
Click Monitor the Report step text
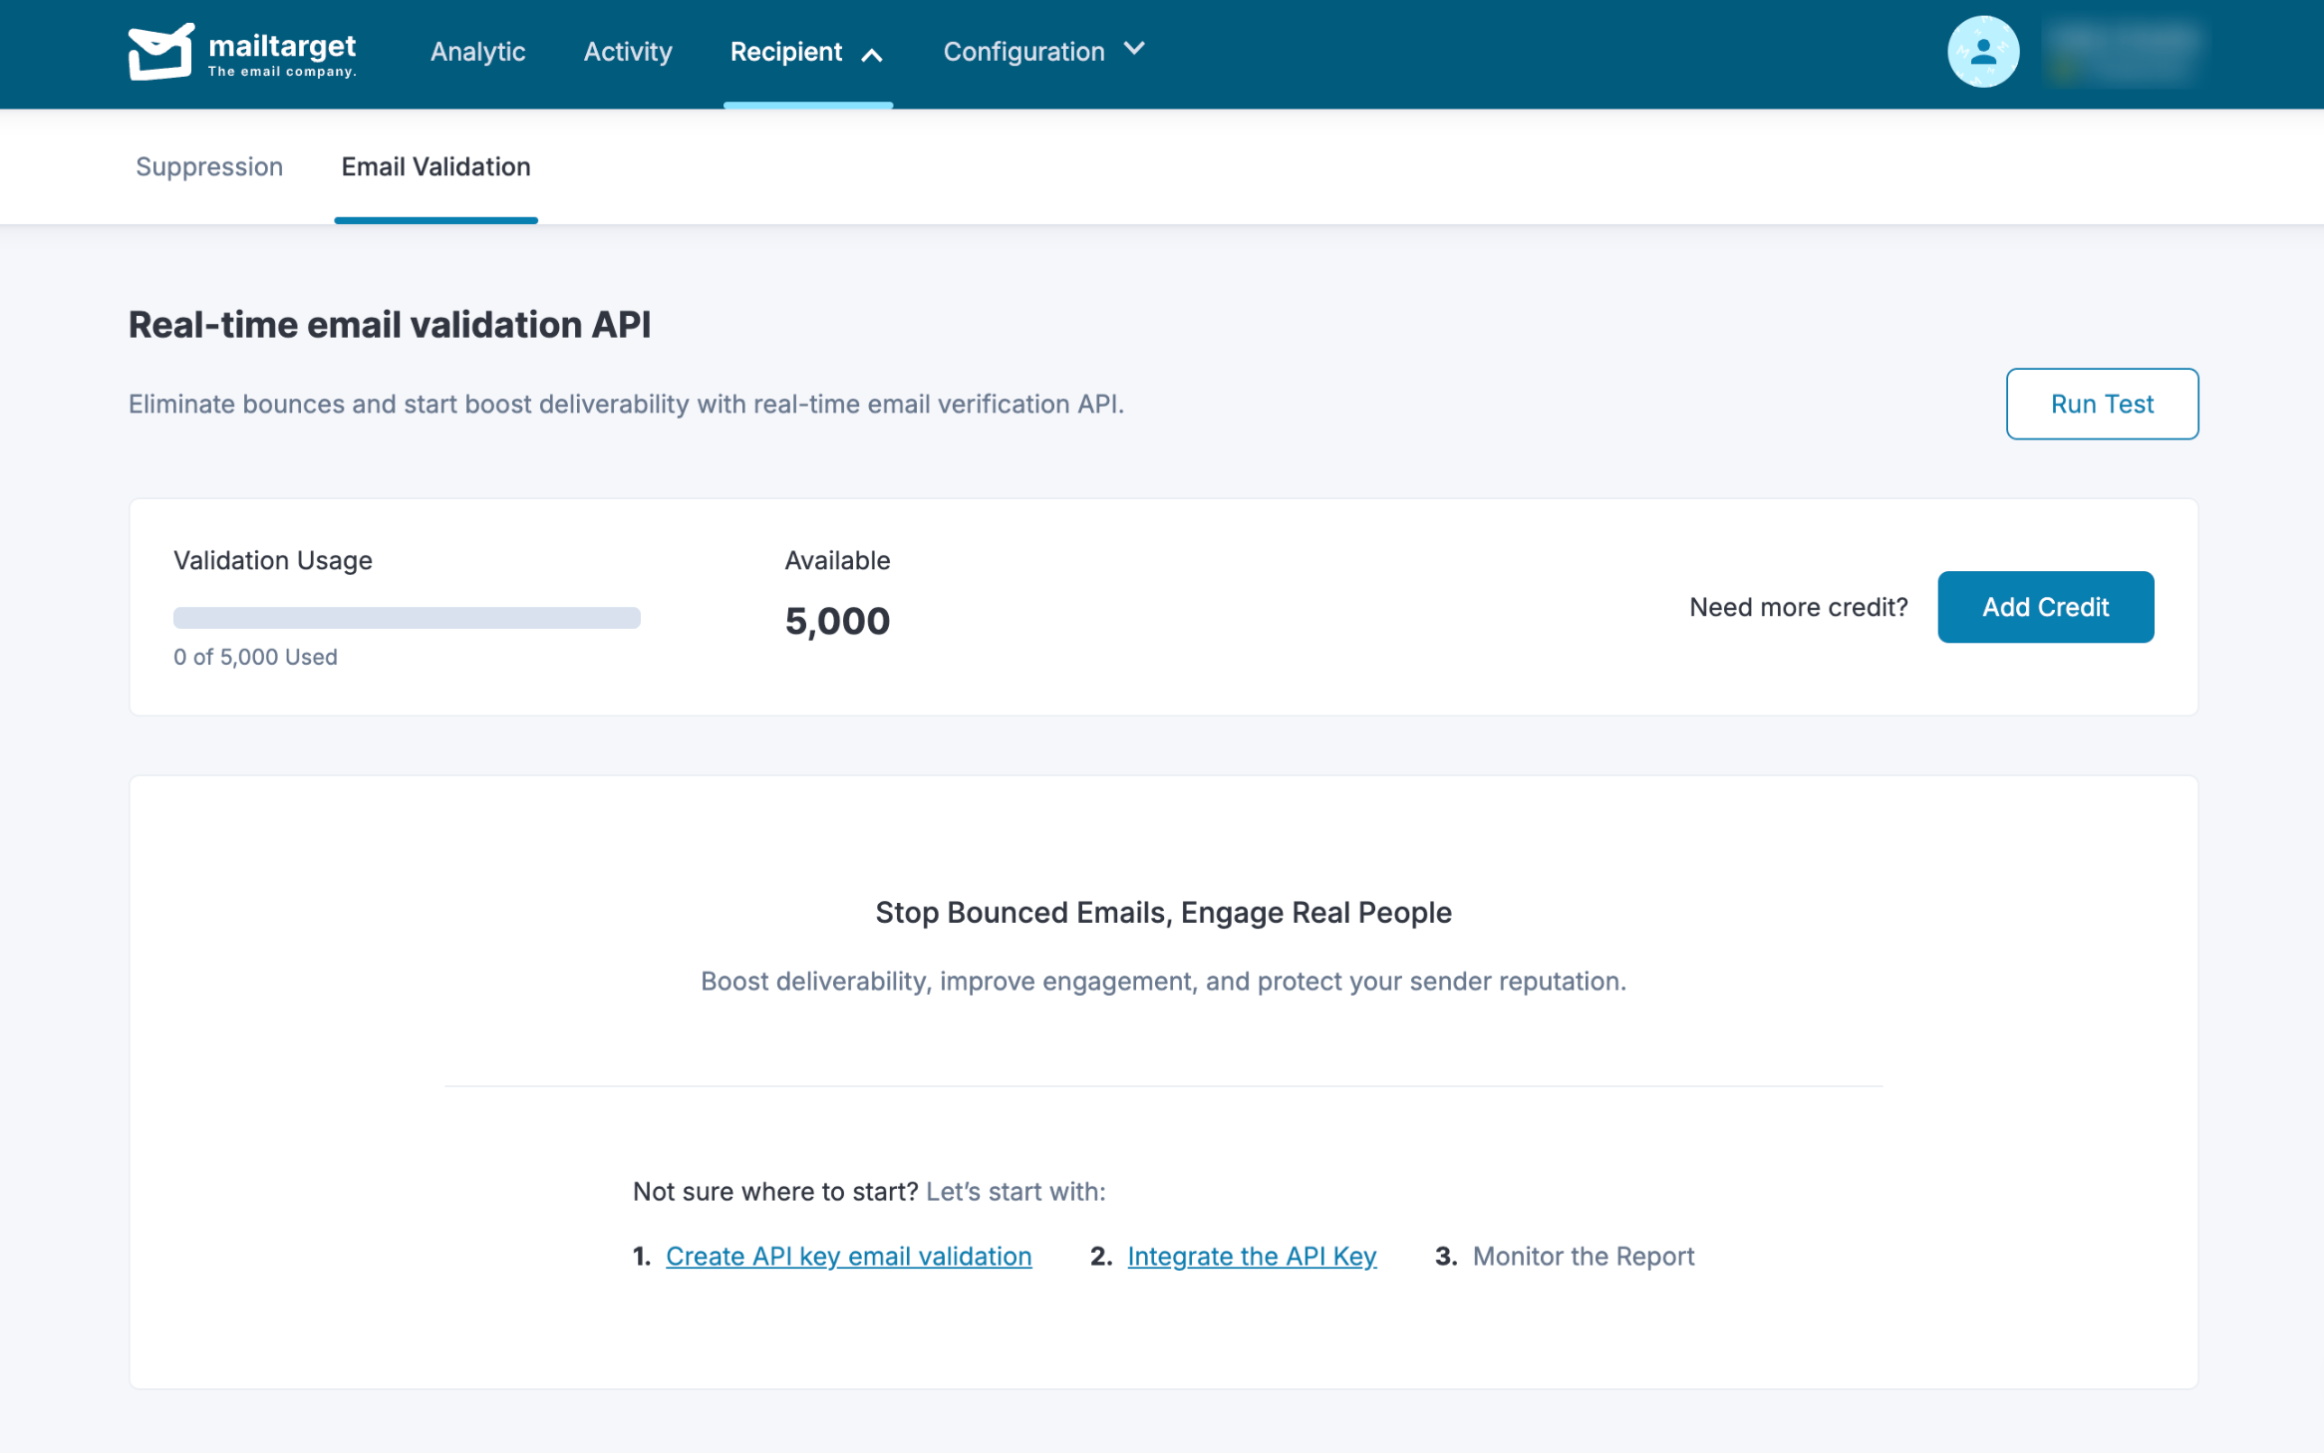(1583, 1256)
